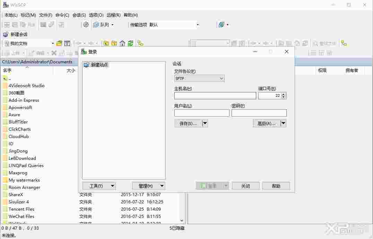Click the local home directory icon

(x=122, y=44)
